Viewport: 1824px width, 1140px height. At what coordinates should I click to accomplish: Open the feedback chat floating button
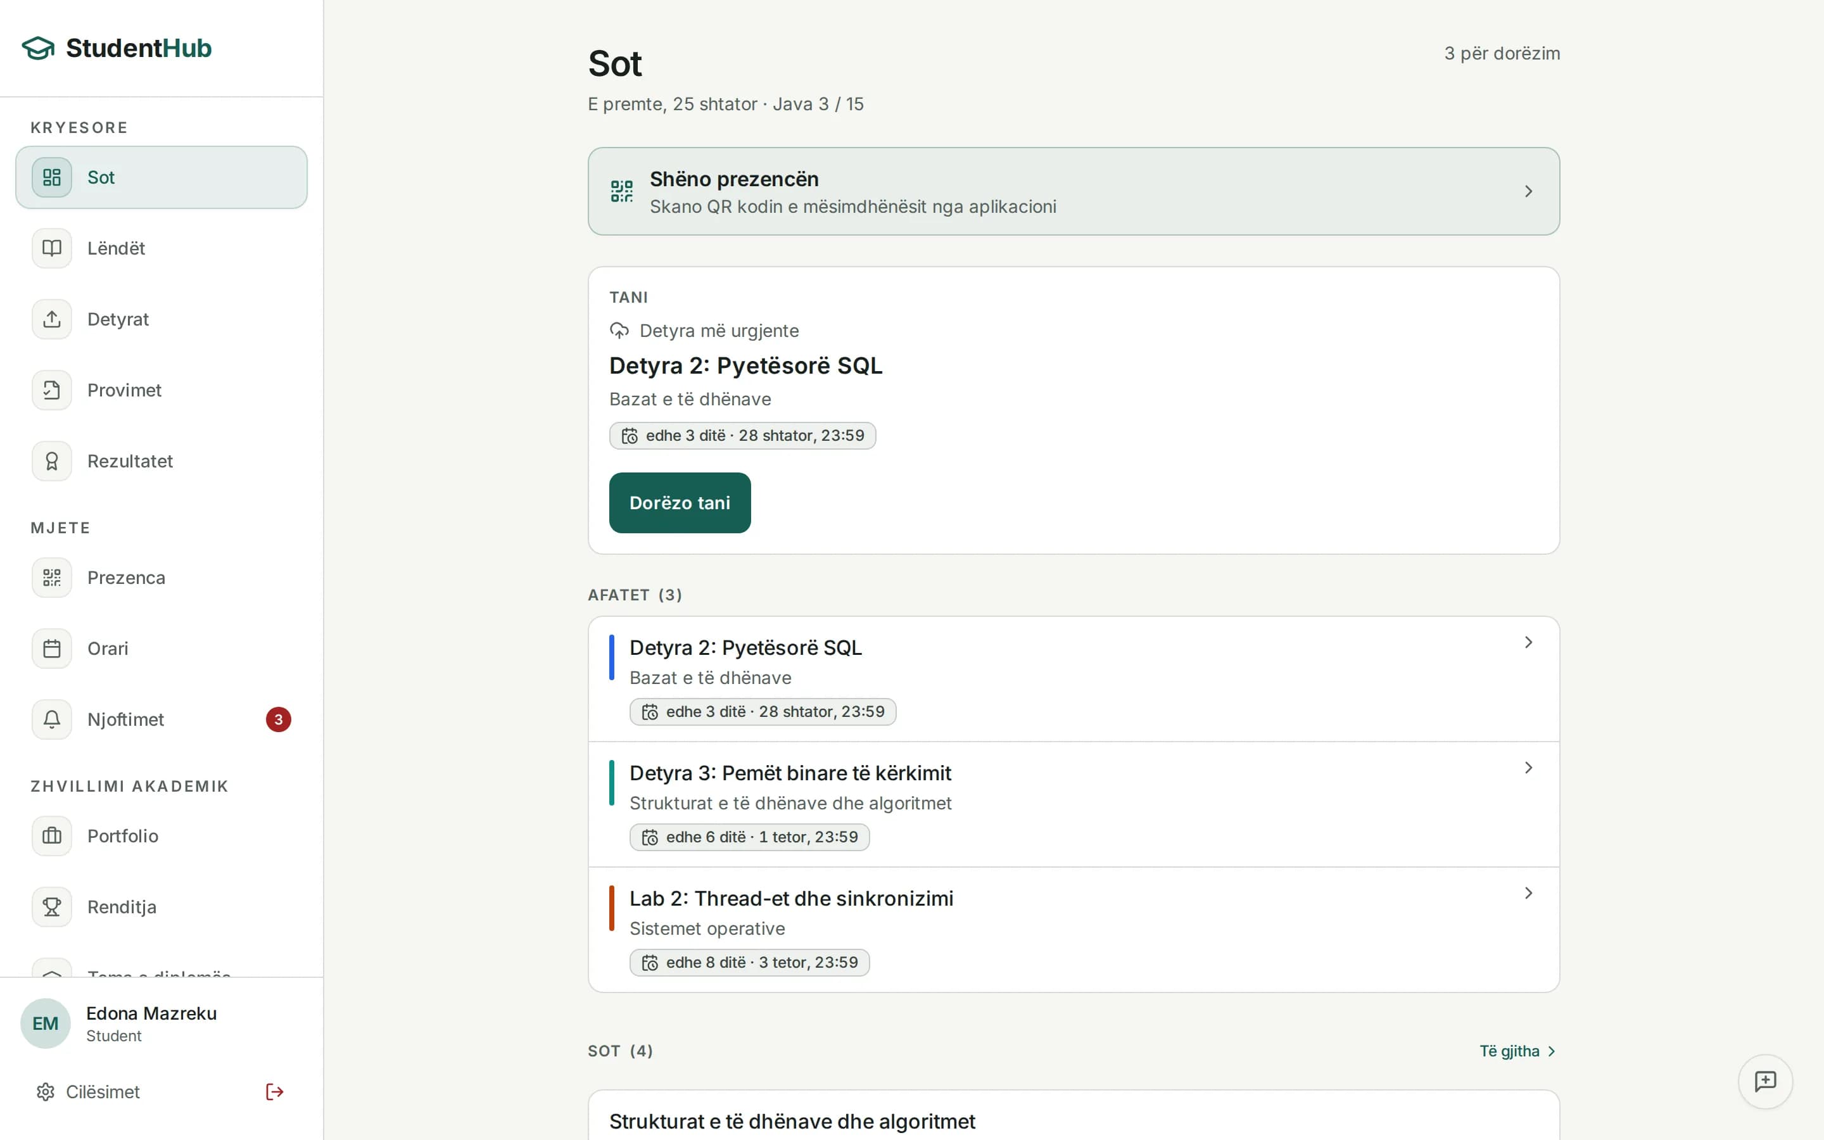[x=1765, y=1081]
